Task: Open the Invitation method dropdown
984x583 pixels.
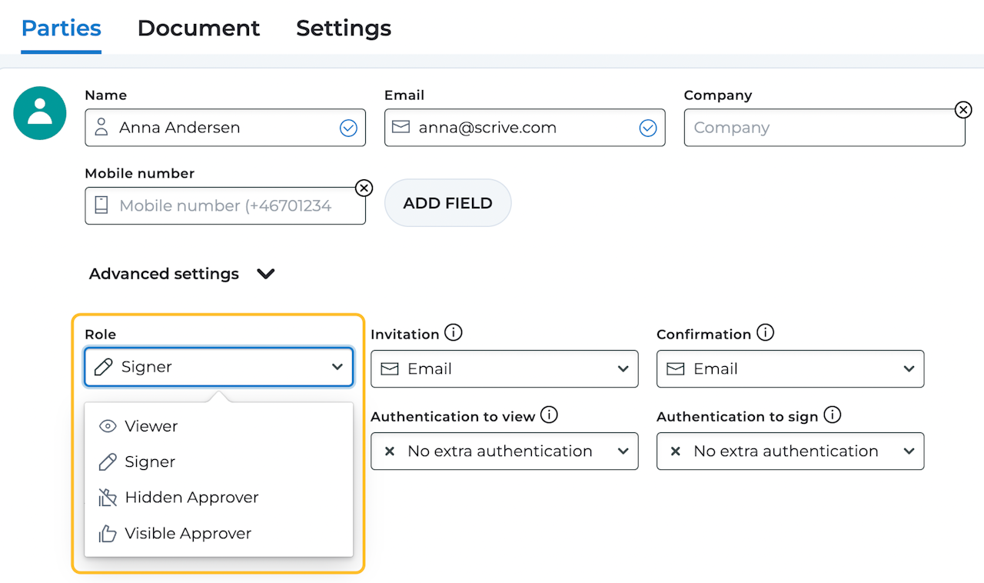Action: click(x=504, y=369)
